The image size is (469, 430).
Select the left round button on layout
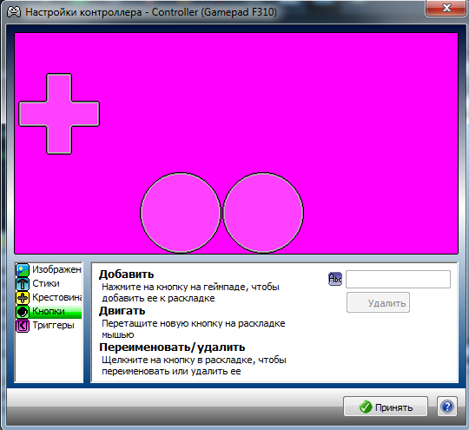coord(181,213)
